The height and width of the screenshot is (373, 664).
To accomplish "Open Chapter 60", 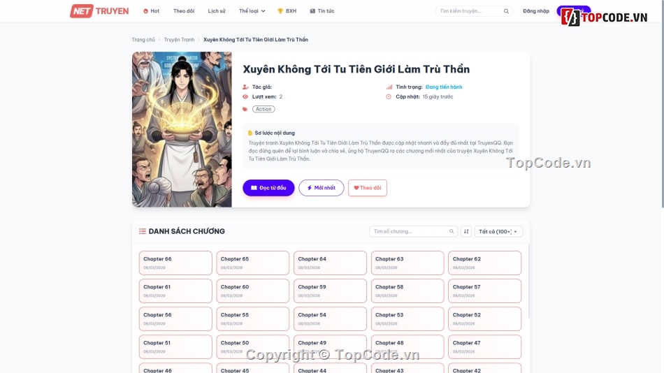I will click(x=253, y=291).
